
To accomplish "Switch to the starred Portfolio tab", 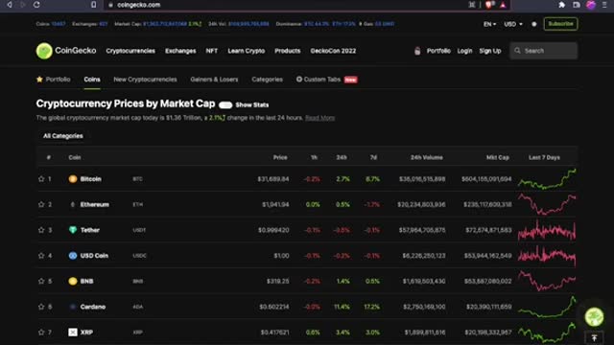I will point(54,79).
